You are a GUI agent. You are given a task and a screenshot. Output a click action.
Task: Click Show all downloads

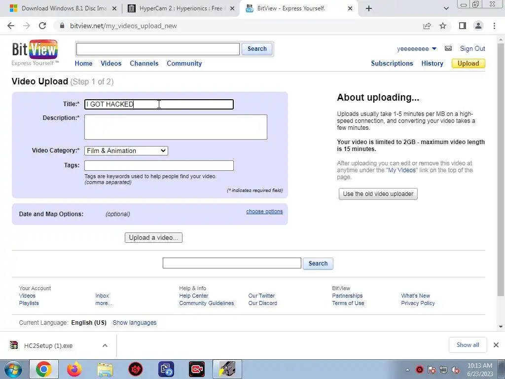(468, 345)
